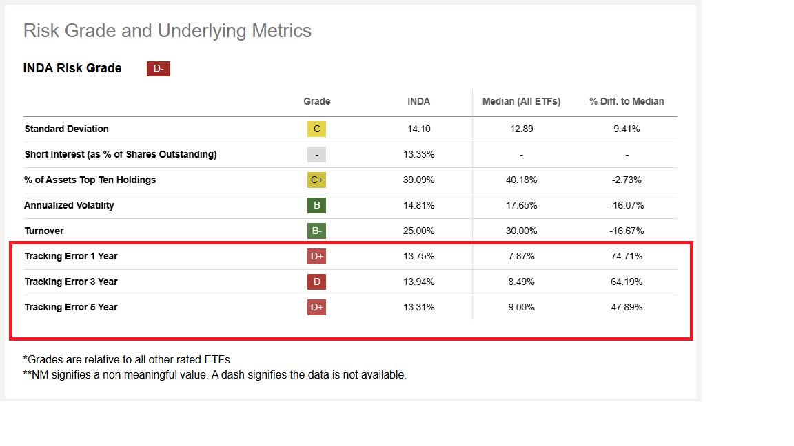Click the B- grade badge for Turnover
The width and height of the screenshot is (794, 446).
pos(316,231)
